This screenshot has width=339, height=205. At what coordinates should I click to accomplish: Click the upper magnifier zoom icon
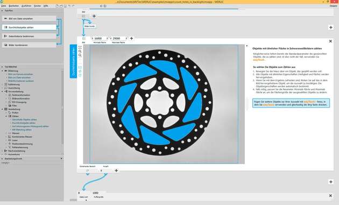click(80, 51)
